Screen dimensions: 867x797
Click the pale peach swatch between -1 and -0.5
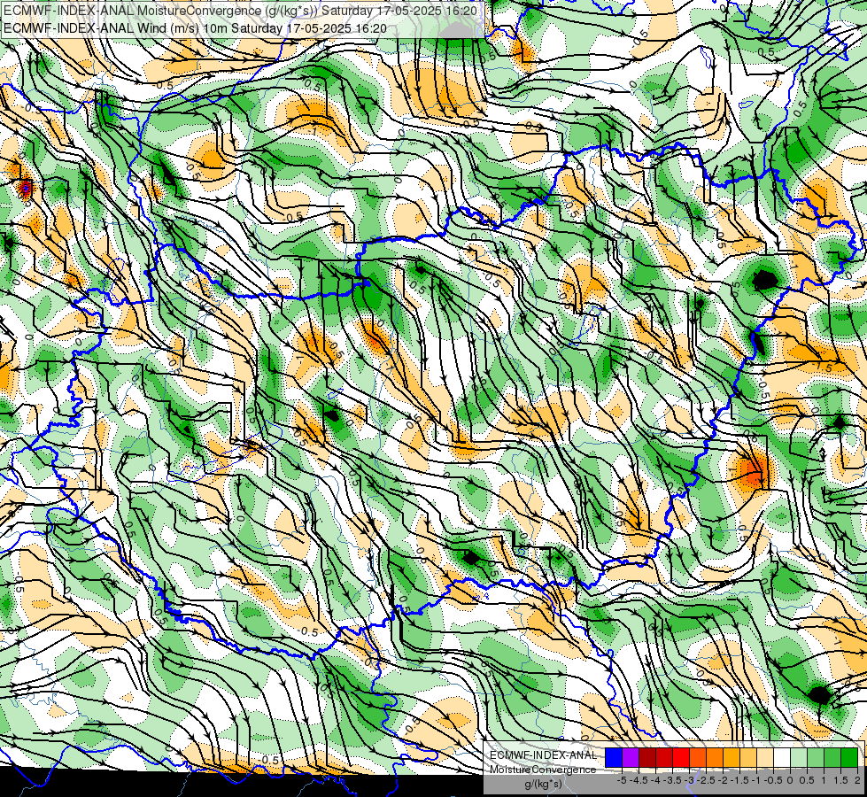pos(765,757)
